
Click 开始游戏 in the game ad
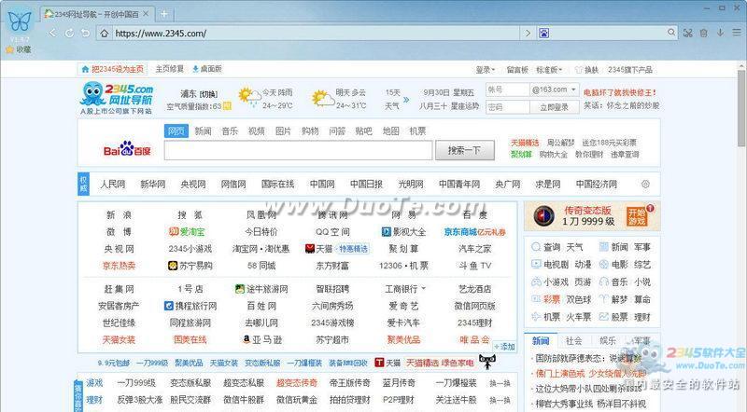pyautogui.click(x=638, y=216)
